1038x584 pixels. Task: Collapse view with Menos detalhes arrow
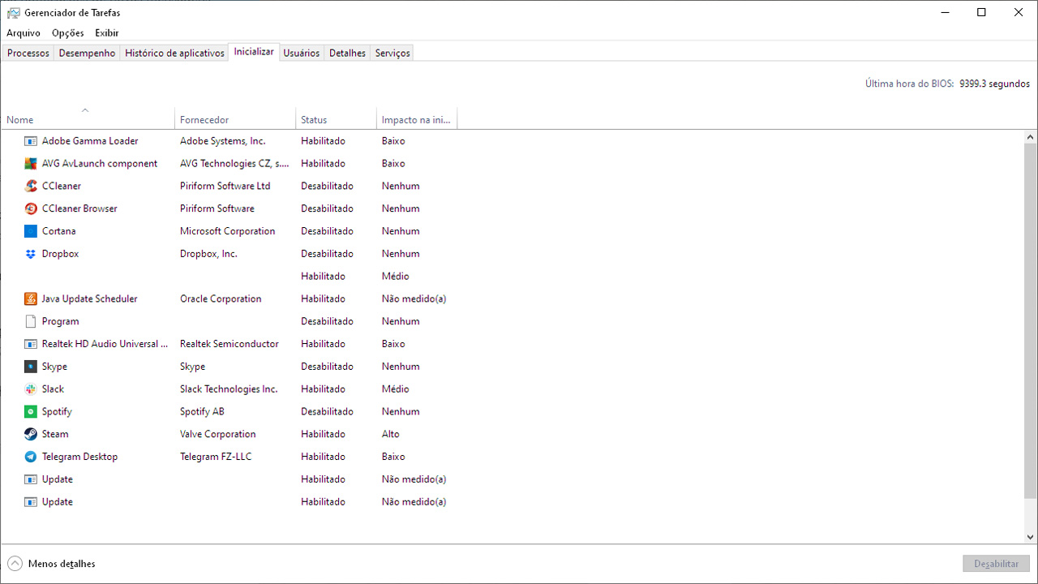click(x=15, y=564)
